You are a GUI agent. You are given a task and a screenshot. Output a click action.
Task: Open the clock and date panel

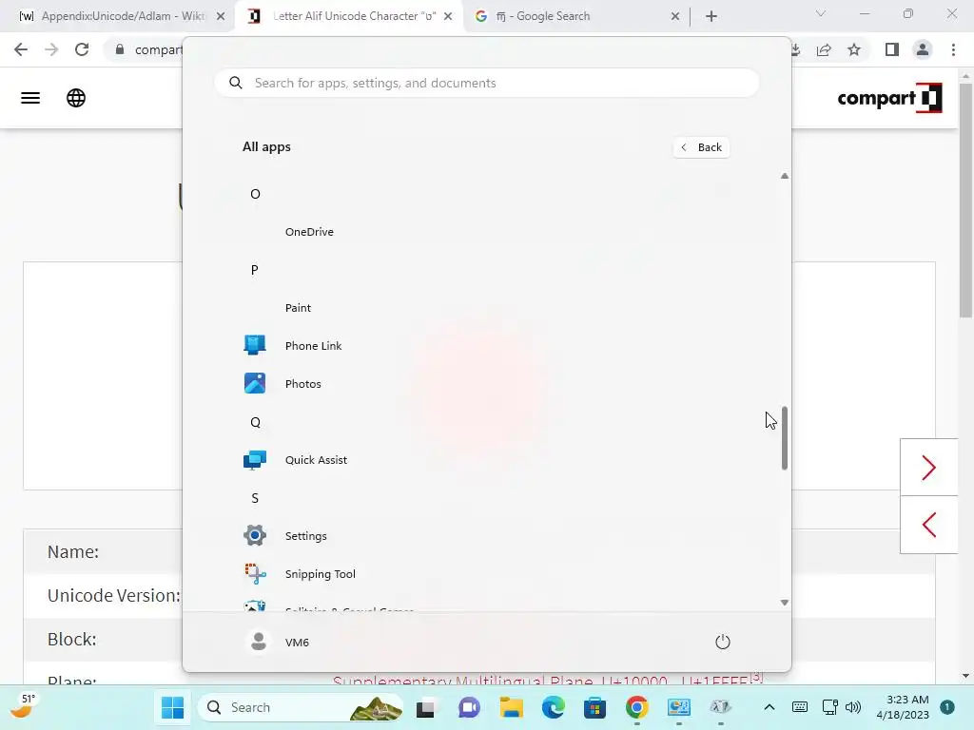[x=903, y=707]
